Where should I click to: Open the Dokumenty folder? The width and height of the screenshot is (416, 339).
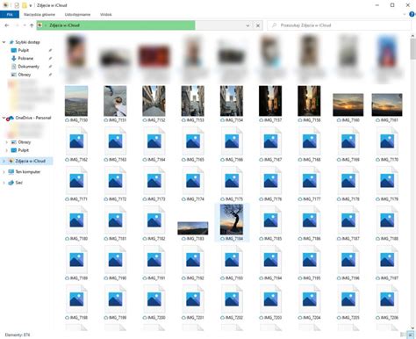coord(28,67)
